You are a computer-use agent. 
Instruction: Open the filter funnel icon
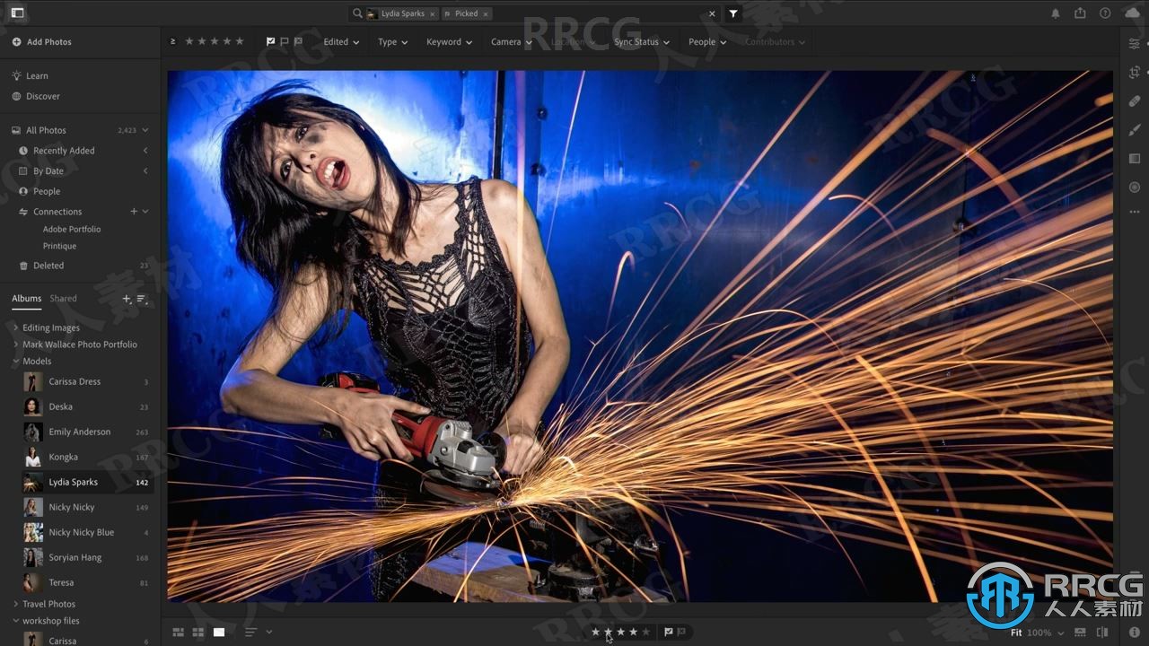point(733,13)
